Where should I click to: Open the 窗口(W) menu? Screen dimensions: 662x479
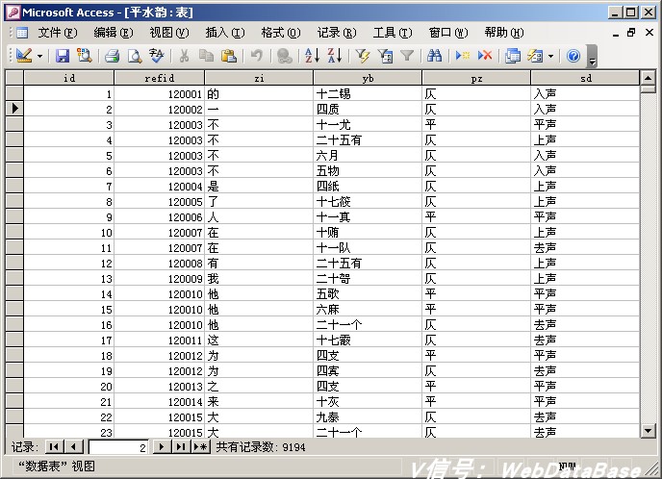[448, 33]
